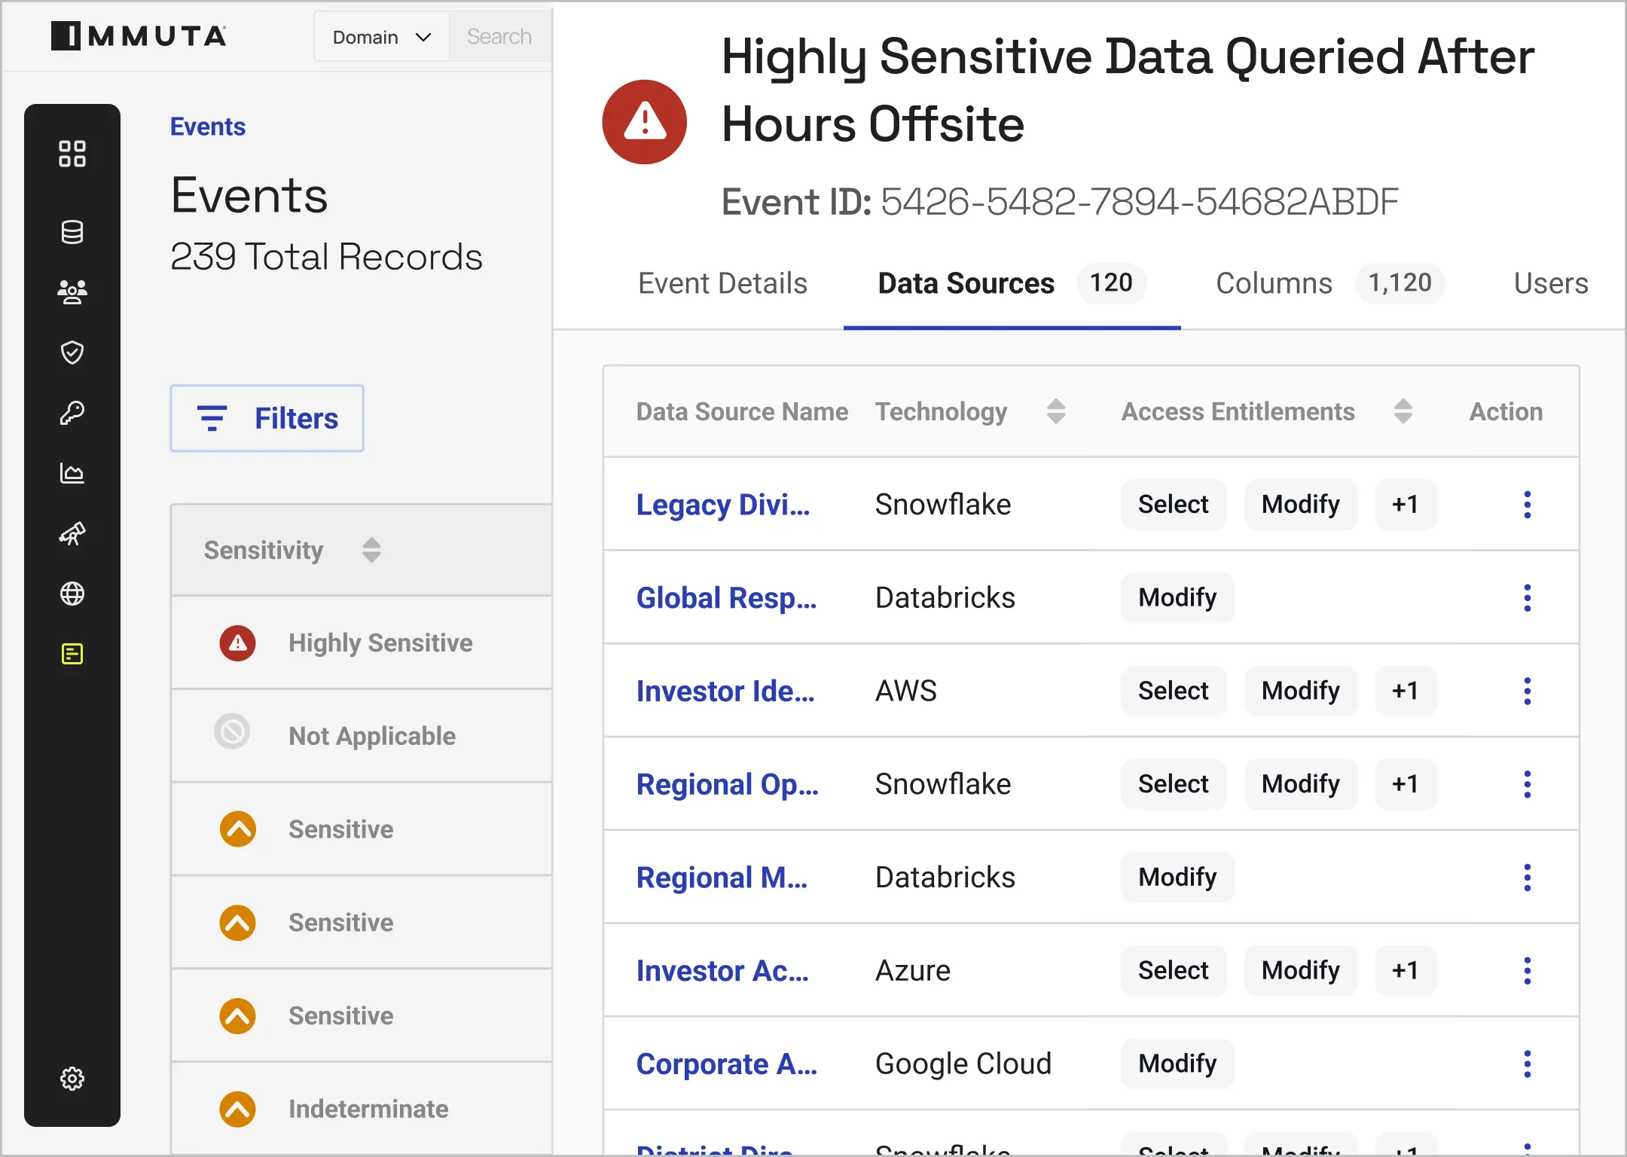Open the yellow events list icon in sidebar
The height and width of the screenshot is (1157, 1627).
[72, 654]
